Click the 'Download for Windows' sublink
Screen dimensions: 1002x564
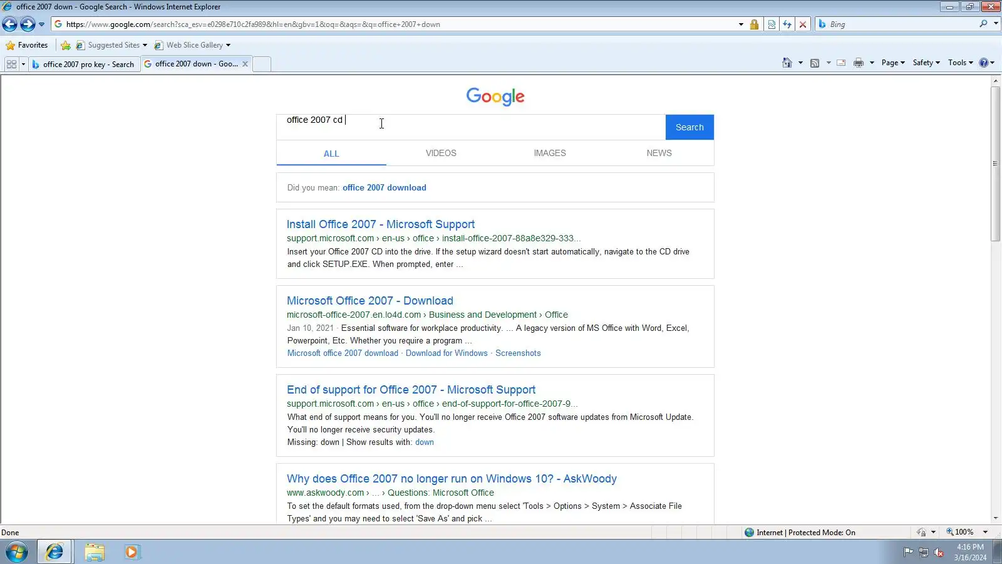[447, 353]
